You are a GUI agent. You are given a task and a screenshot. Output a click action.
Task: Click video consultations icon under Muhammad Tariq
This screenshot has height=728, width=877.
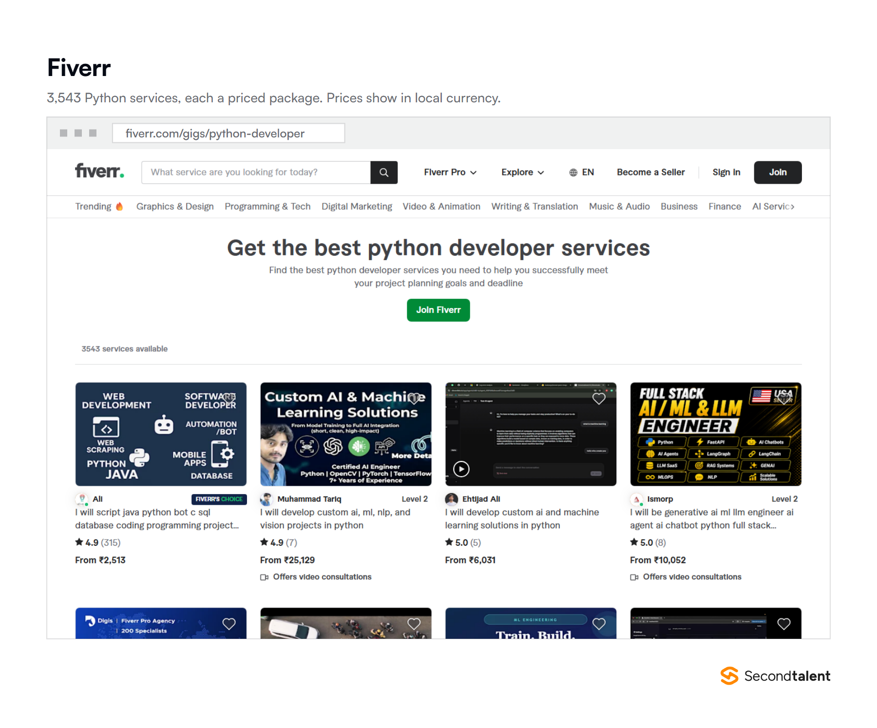(265, 577)
